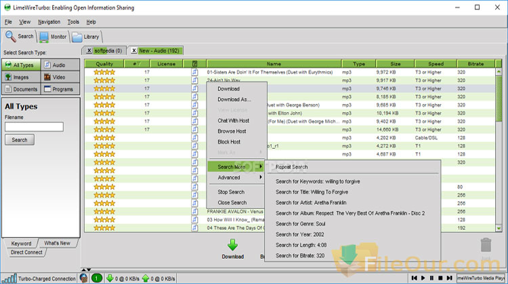Select Search for Title: Willing To Forgive
Screen dimensions: 508x284
point(312,192)
